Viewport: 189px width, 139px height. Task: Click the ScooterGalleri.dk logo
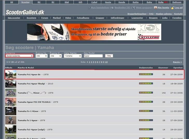[x=25, y=12]
